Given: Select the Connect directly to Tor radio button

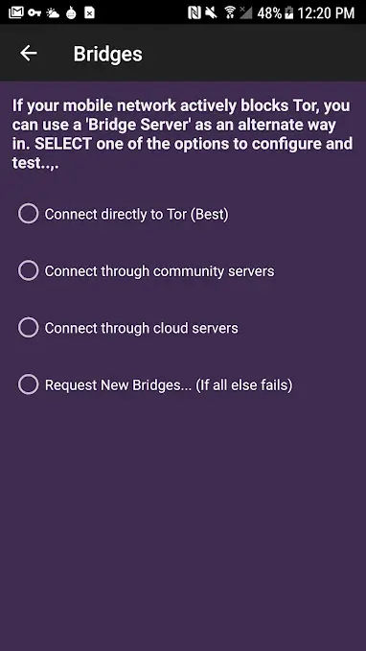Looking at the screenshot, I should 28,214.
